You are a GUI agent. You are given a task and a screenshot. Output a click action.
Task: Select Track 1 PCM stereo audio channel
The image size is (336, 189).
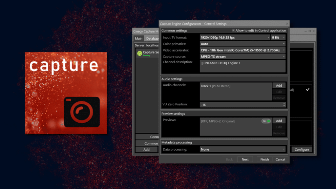(x=216, y=86)
